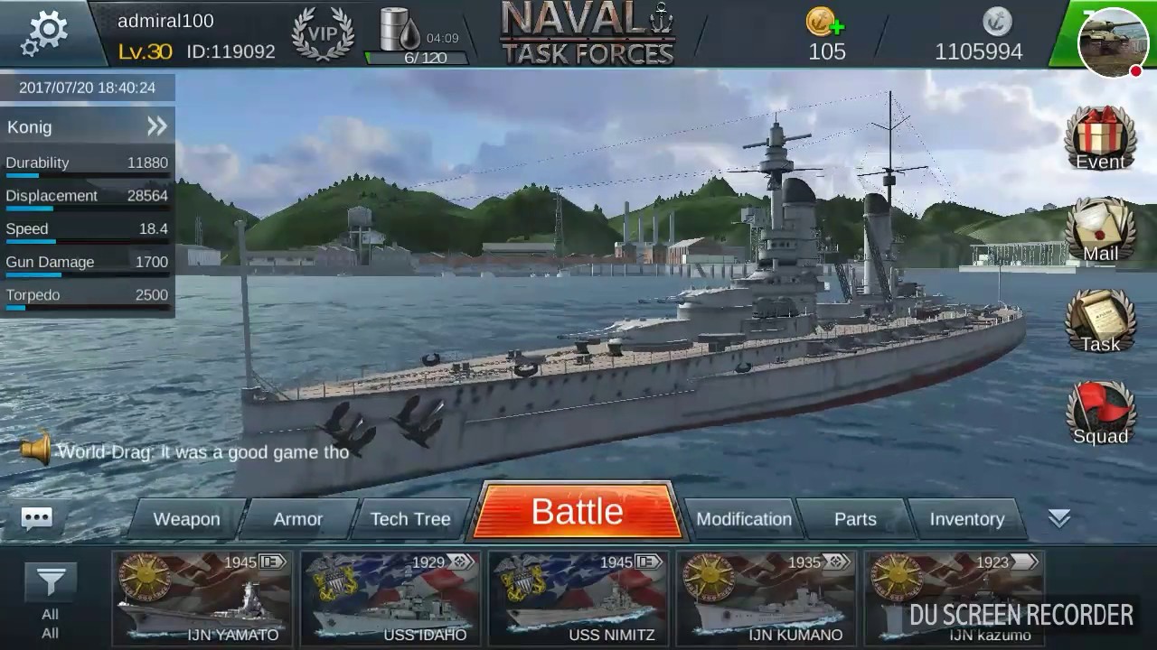
Task: Click the fuel progress bar
Action: pyautogui.click(x=417, y=58)
